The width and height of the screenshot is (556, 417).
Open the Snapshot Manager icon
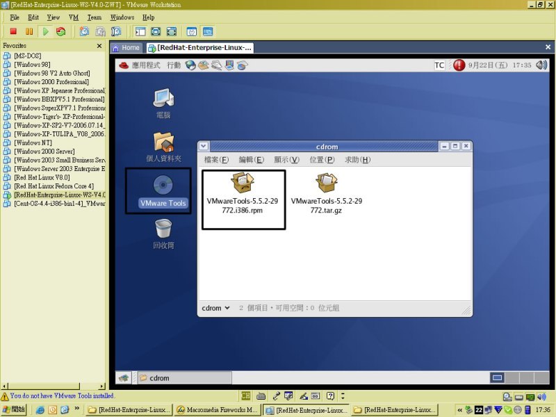[x=116, y=31]
